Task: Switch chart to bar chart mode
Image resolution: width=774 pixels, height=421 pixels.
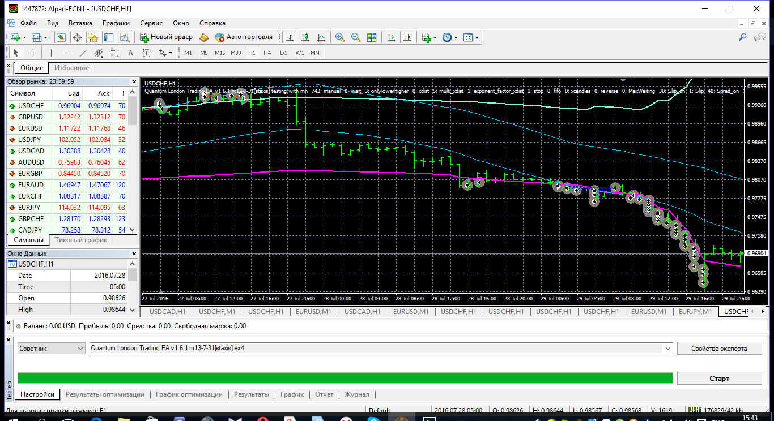Action: pos(290,37)
